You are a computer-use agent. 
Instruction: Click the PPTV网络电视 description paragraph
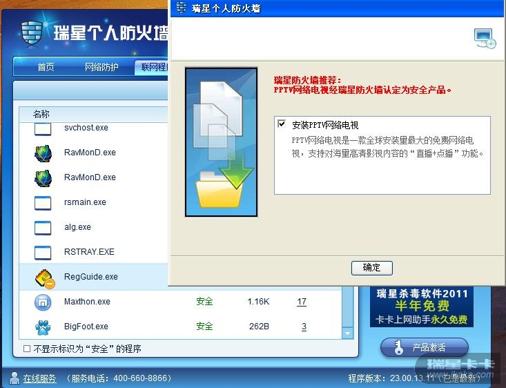(387, 147)
